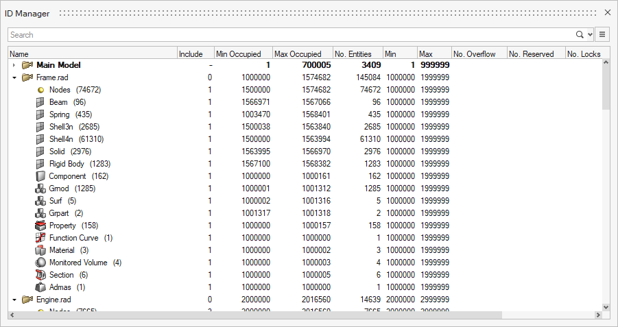This screenshot has width=618, height=327.
Task: Close the ID Manager panel
Action: tap(607, 12)
